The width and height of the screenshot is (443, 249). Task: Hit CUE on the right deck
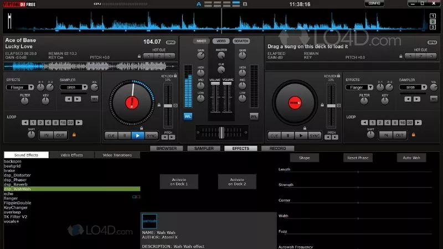click(274, 136)
